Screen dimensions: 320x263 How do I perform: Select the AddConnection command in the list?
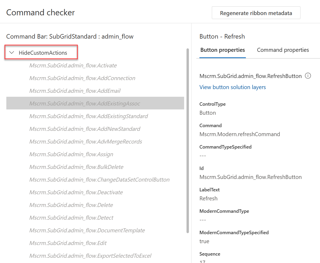click(x=82, y=78)
